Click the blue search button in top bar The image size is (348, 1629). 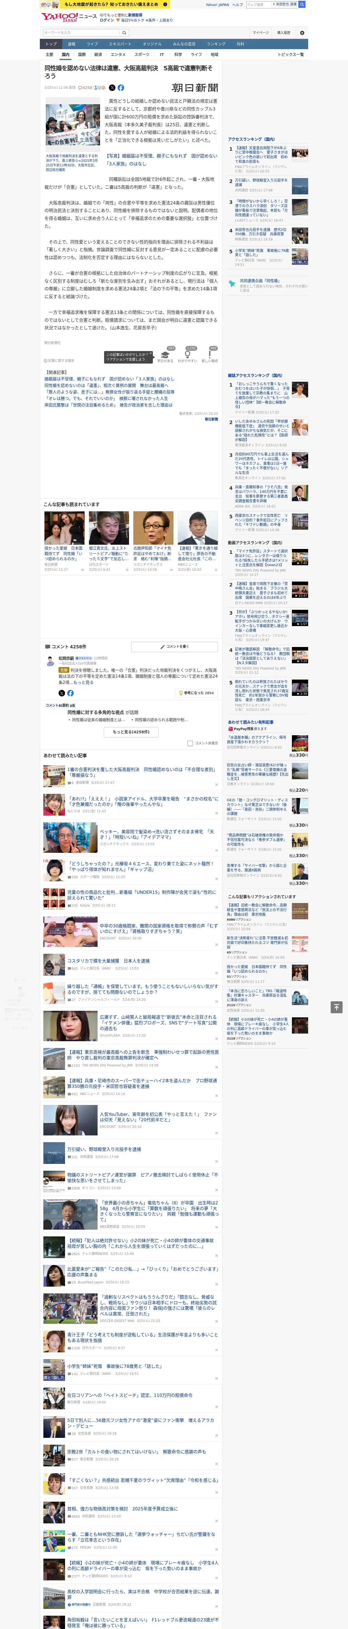pyautogui.click(x=302, y=4)
